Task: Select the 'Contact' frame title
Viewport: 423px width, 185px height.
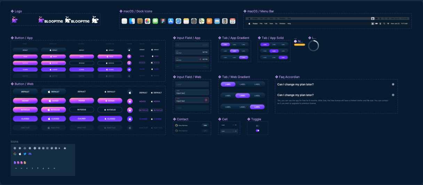Action: [183, 119]
